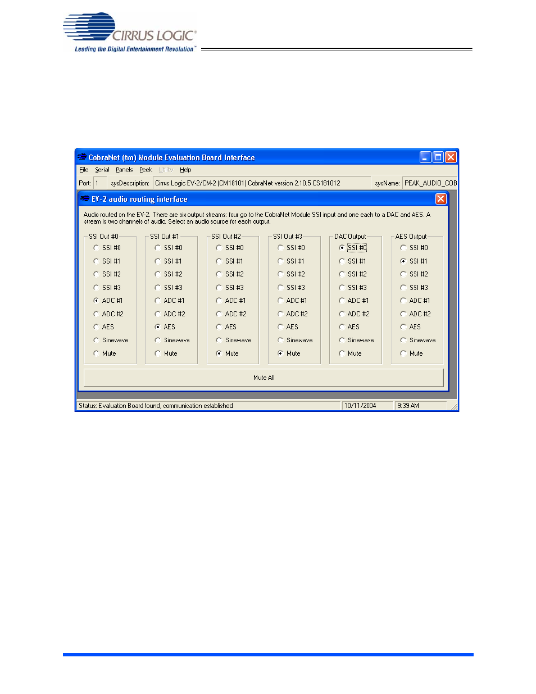This screenshot has width=536, height=694.
Task: Select Sinewave for SSI Out #1
Action: click(172, 341)
